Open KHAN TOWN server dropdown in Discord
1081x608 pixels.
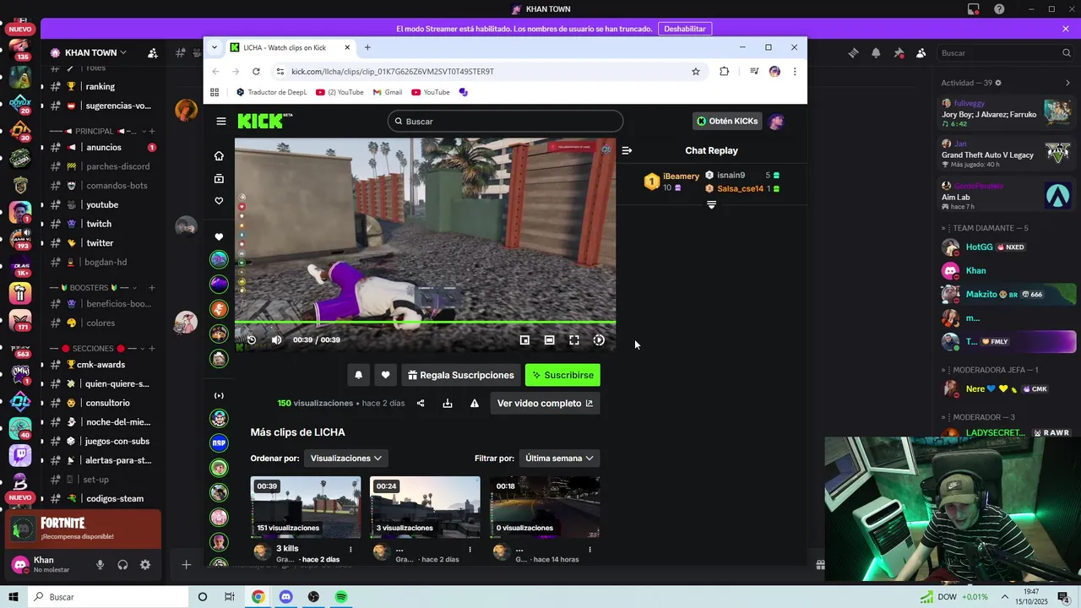tap(88, 52)
